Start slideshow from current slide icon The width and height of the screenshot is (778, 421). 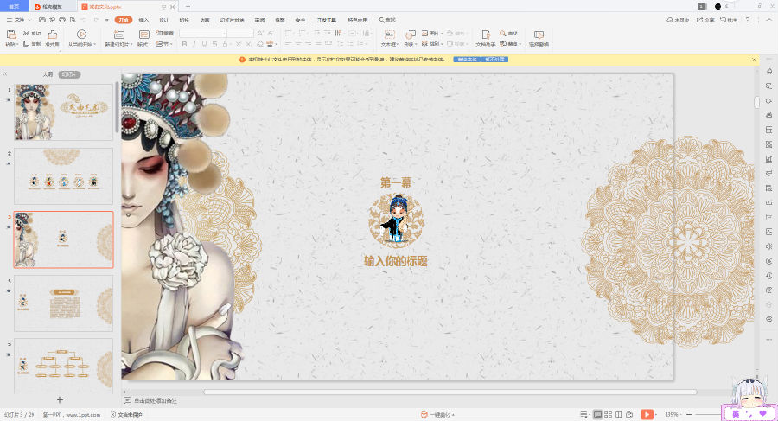click(81, 35)
